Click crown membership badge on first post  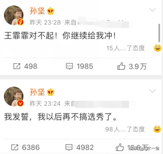(51, 11)
